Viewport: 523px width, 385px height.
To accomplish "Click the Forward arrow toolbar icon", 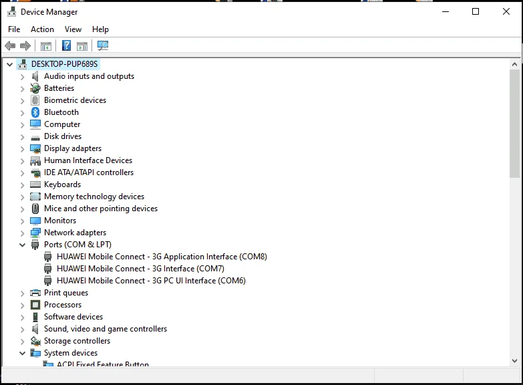I will click(x=25, y=45).
